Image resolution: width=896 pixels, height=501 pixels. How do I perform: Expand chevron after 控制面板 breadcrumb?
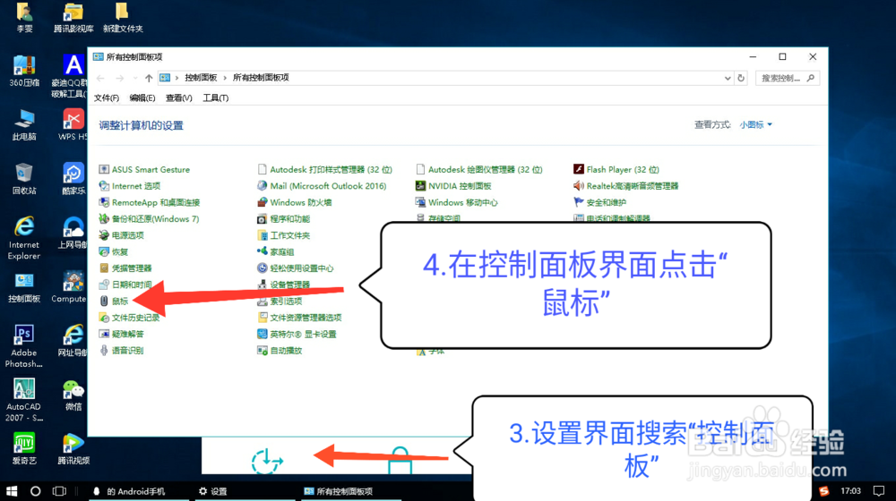point(225,78)
